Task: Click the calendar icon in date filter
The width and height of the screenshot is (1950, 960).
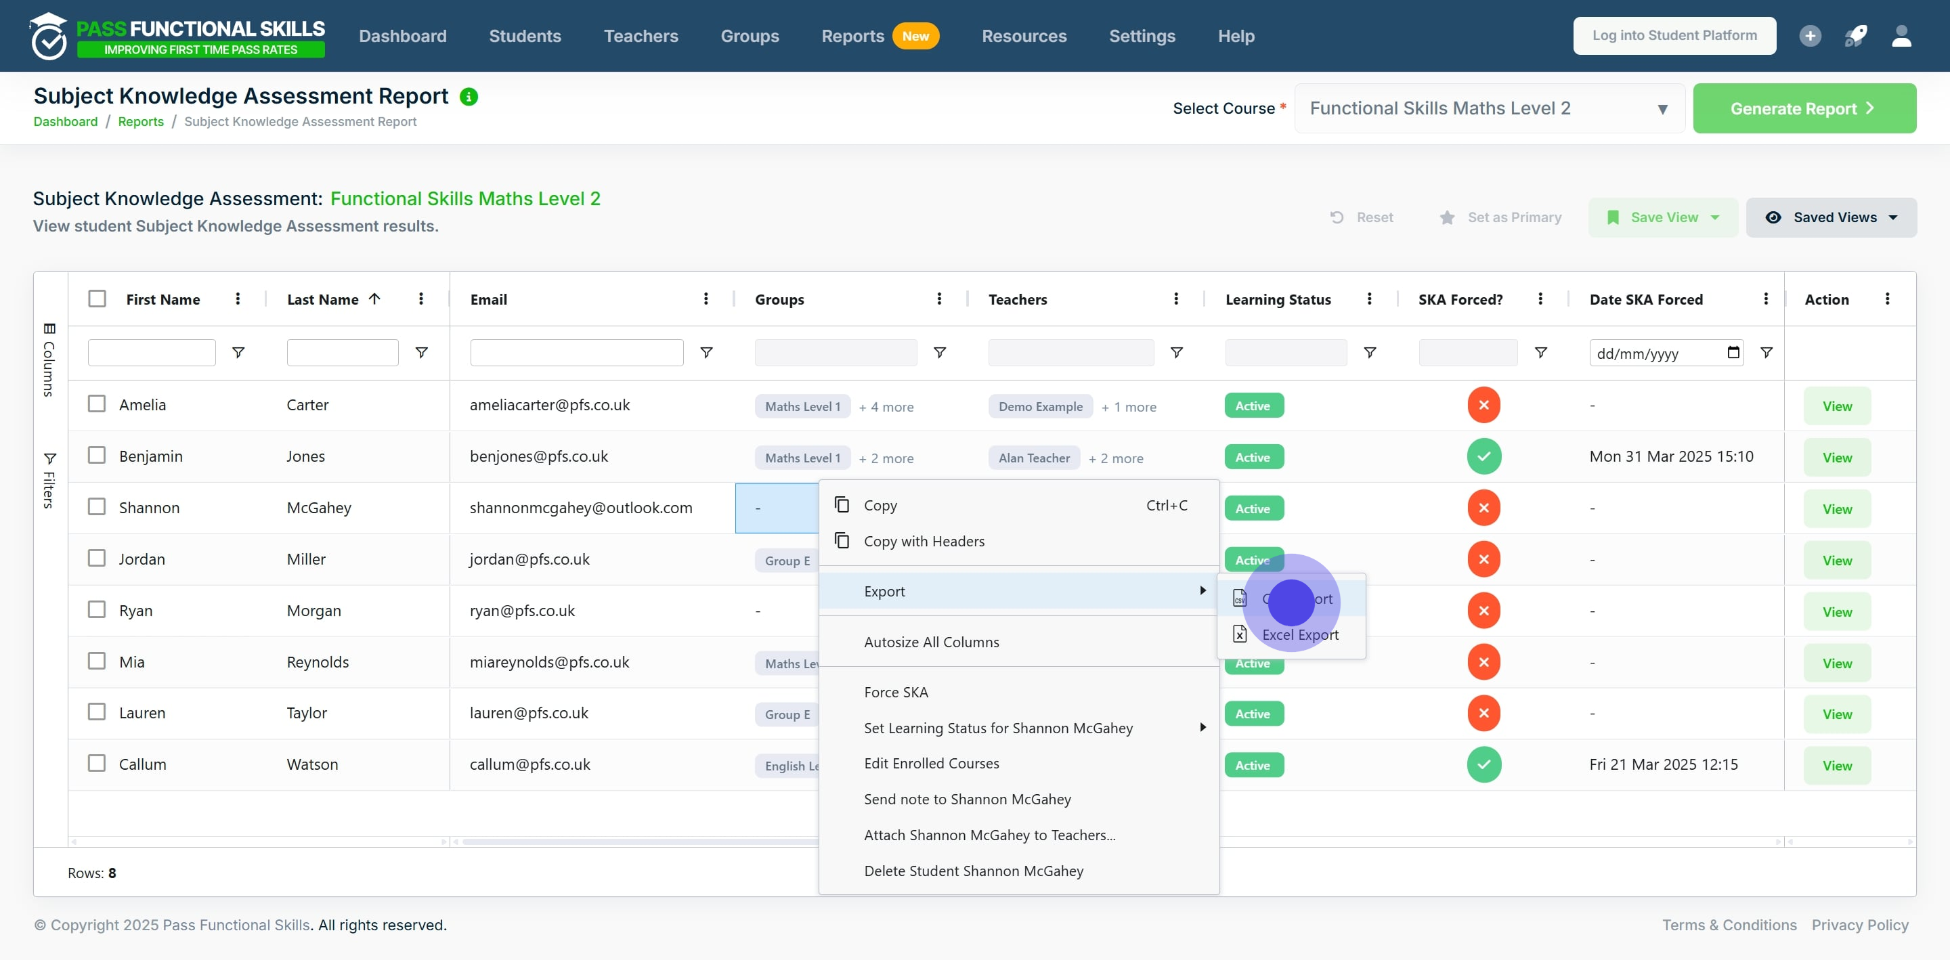Action: [x=1733, y=352]
